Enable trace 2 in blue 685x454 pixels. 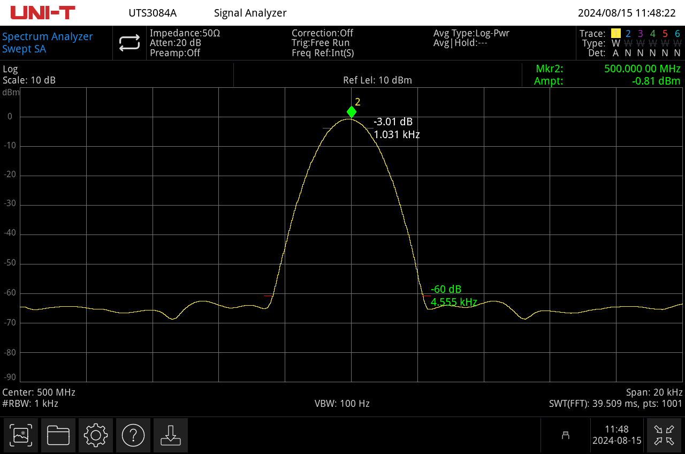coord(628,34)
